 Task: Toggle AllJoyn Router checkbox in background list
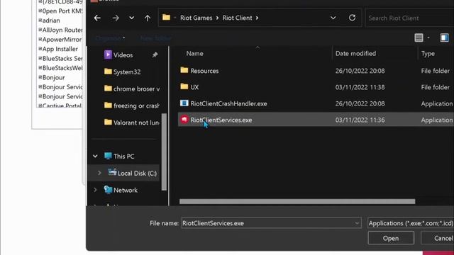(x=40, y=30)
